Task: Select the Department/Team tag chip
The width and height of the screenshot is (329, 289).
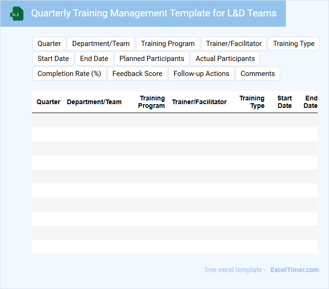Action: click(x=101, y=44)
